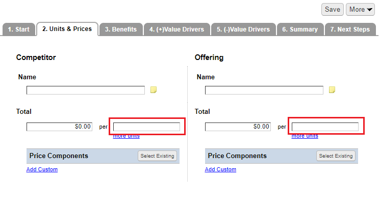Switch to 7. Next Steps tab

[x=350, y=29]
